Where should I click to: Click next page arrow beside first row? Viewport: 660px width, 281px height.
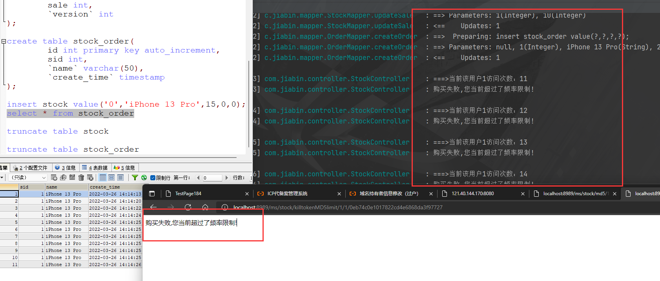(226, 178)
